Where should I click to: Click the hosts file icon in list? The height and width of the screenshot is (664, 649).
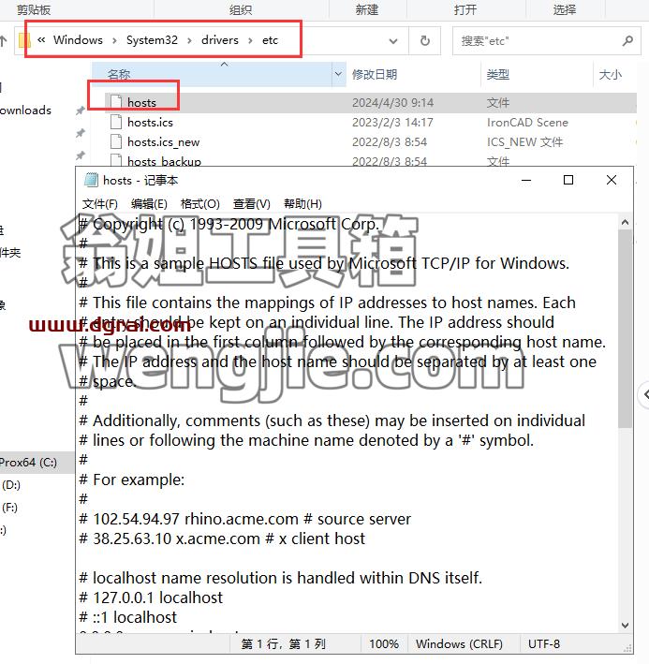[115, 102]
